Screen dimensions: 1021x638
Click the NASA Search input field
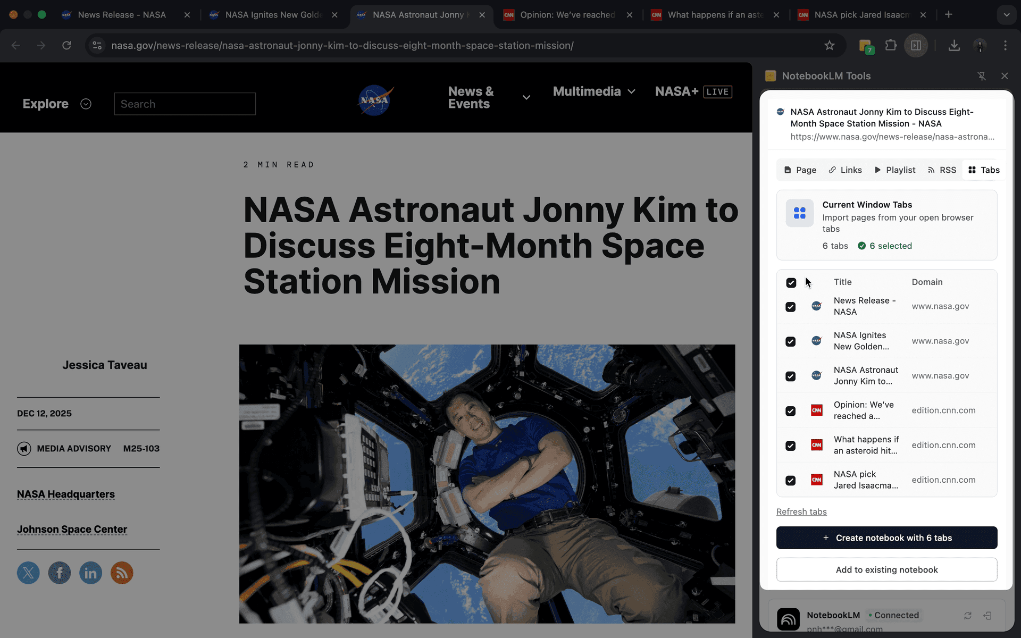(x=185, y=104)
